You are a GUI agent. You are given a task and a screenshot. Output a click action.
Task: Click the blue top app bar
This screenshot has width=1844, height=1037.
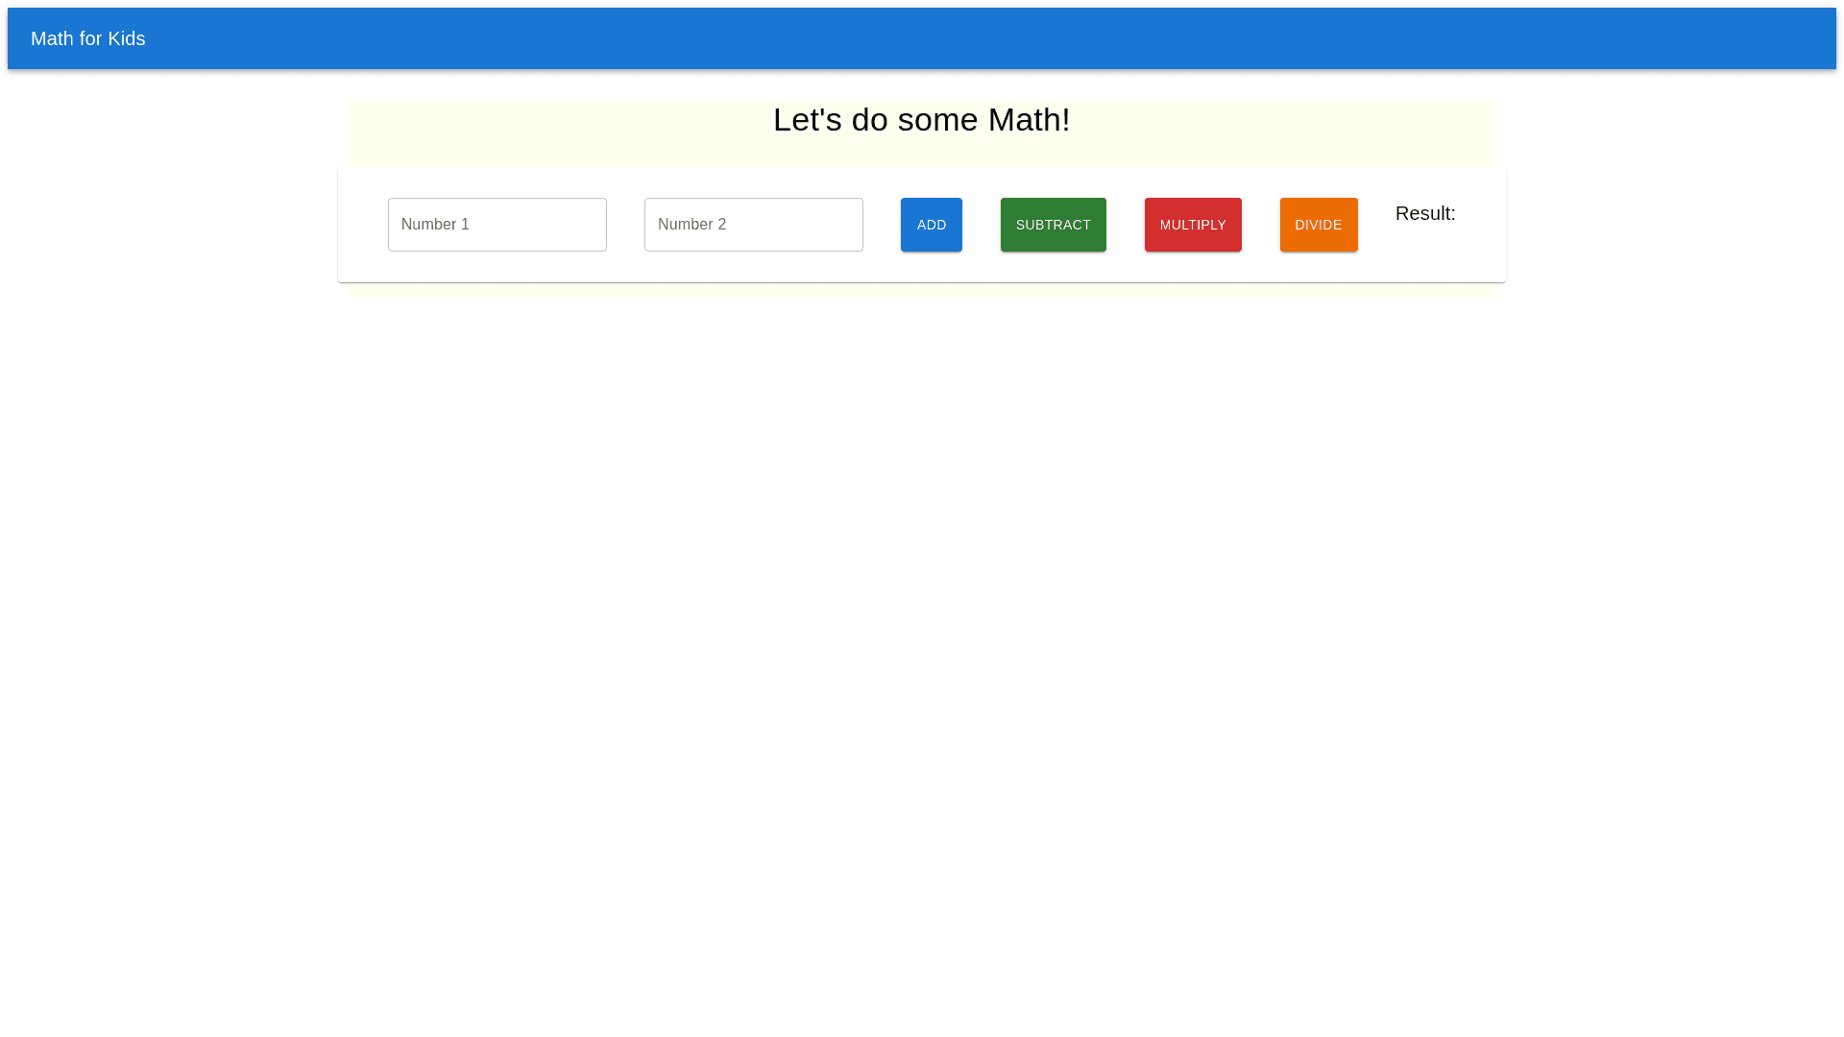click(x=960, y=38)
